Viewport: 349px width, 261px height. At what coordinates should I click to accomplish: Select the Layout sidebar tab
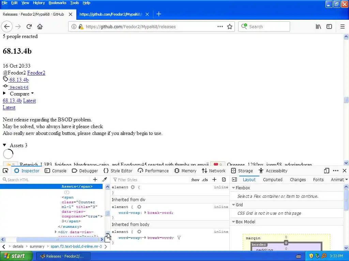249,179
